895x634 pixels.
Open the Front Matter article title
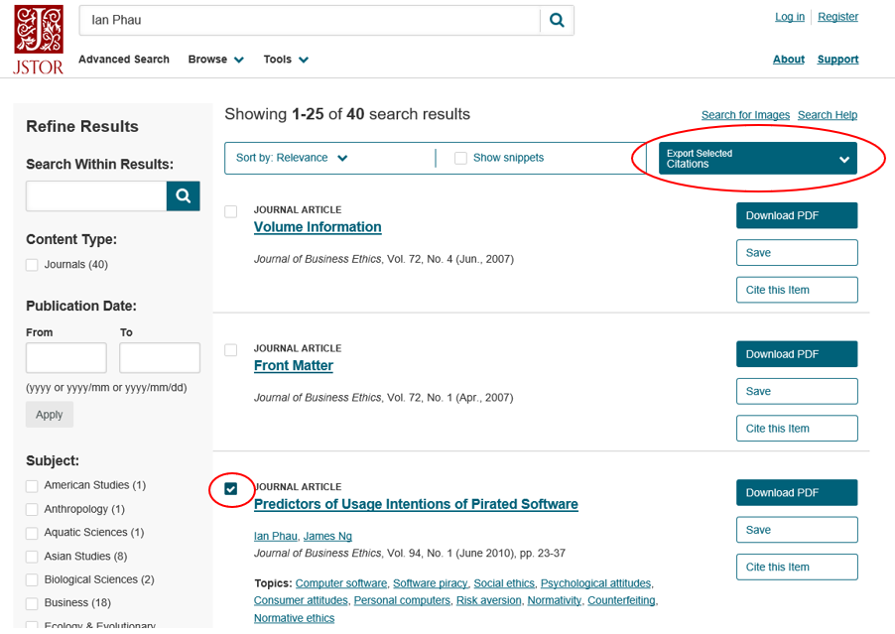294,366
